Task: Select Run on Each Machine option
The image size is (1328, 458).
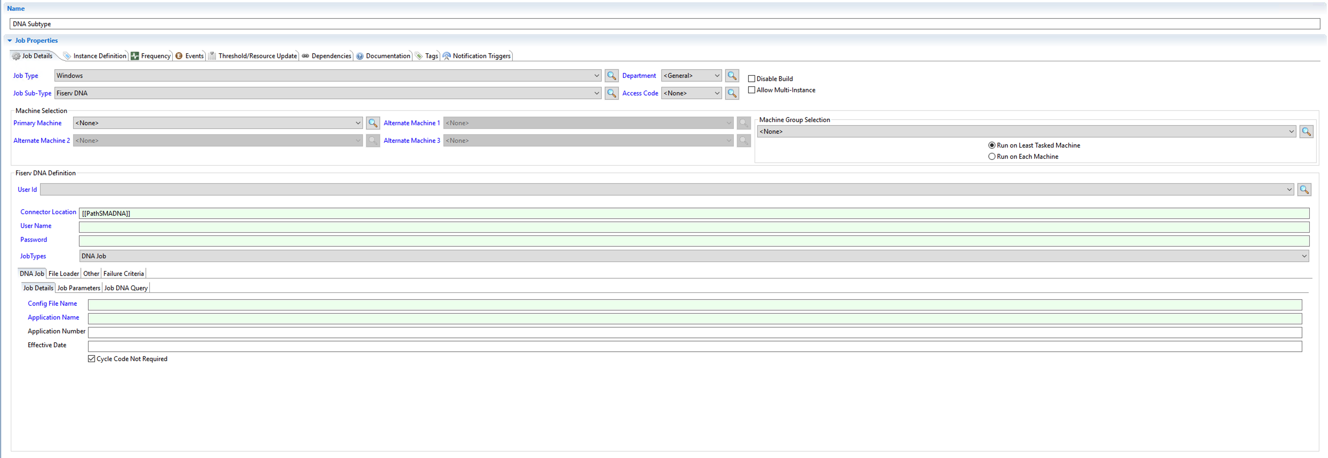Action: 991,157
